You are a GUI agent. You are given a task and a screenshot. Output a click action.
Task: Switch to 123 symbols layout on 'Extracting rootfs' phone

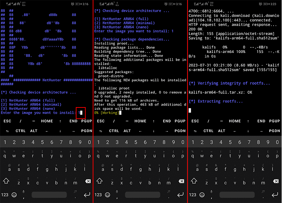pyautogui.click(x=192, y=195)
